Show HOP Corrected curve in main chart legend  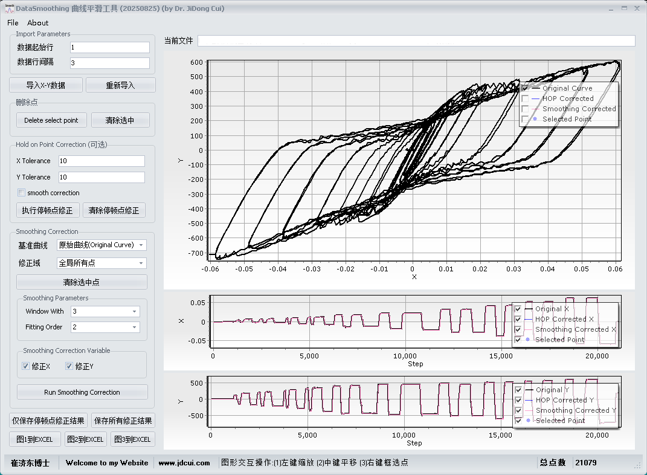[x=525, y=99]
